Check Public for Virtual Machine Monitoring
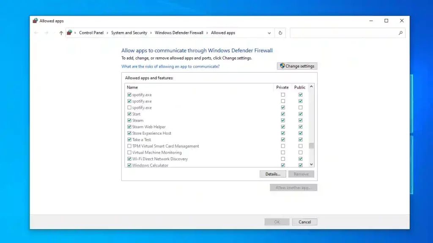Screen dimensions: 433x243 tap(301, 152)
